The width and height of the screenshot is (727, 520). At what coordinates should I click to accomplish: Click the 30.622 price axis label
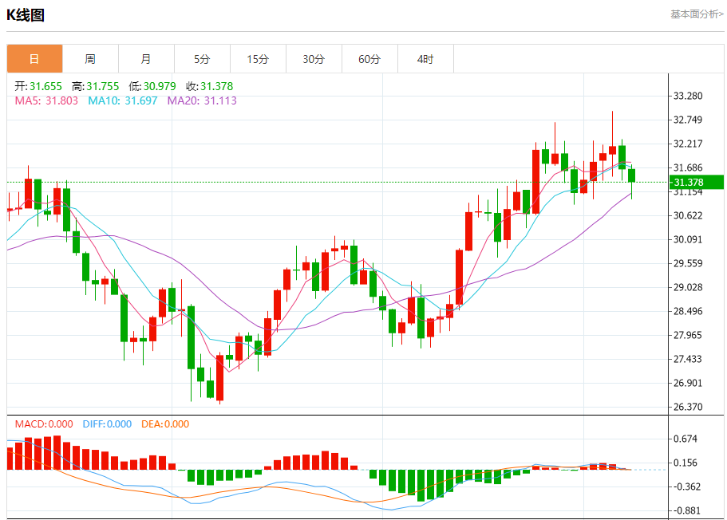[688, 215]
